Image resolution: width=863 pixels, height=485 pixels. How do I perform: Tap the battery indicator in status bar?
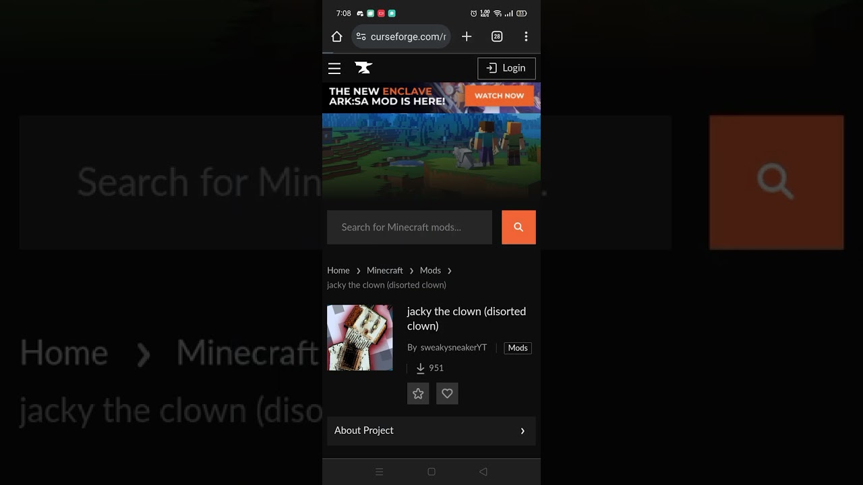pos(521,13)
